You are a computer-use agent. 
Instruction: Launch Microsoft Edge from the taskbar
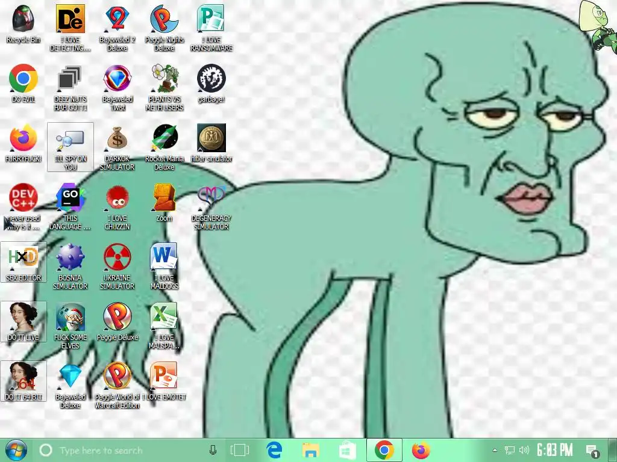[274, 450]
